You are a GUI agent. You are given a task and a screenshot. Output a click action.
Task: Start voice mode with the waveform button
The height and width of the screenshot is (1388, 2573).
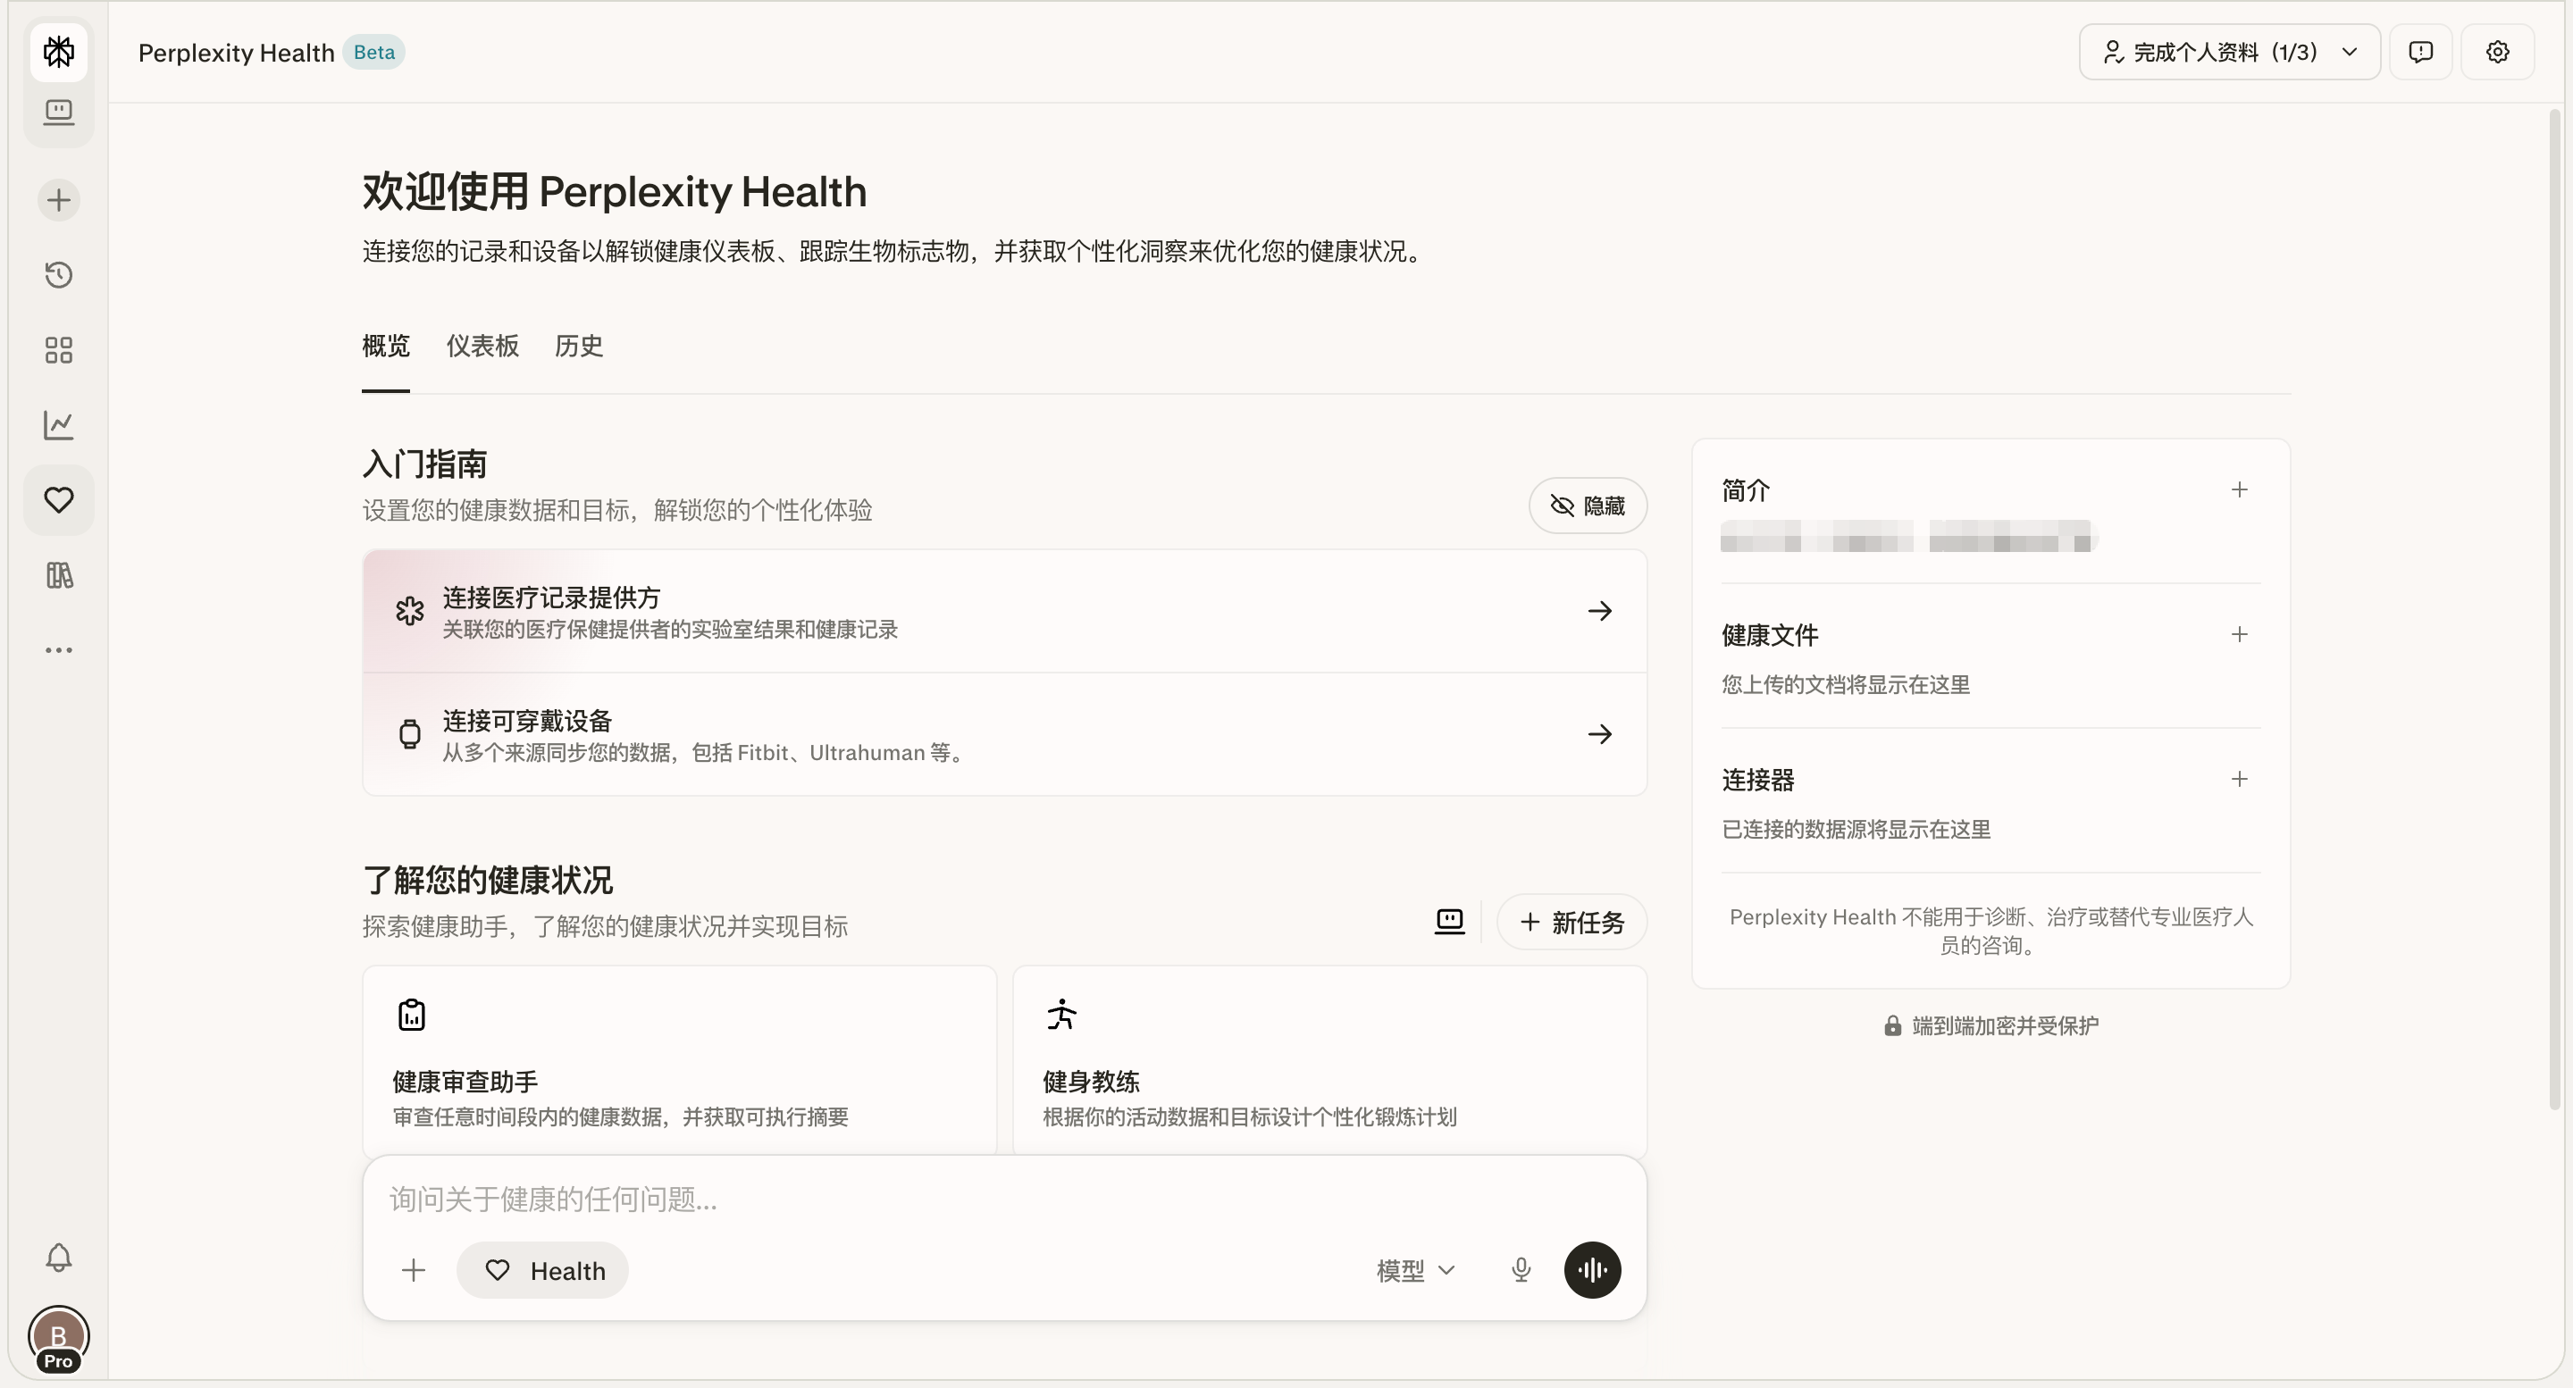click(x=1592, y=1270)
